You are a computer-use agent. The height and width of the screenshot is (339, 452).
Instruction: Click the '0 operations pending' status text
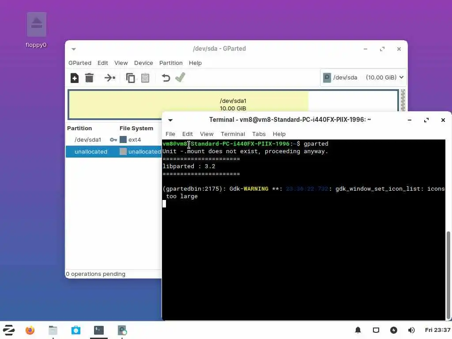click(96, 274)
